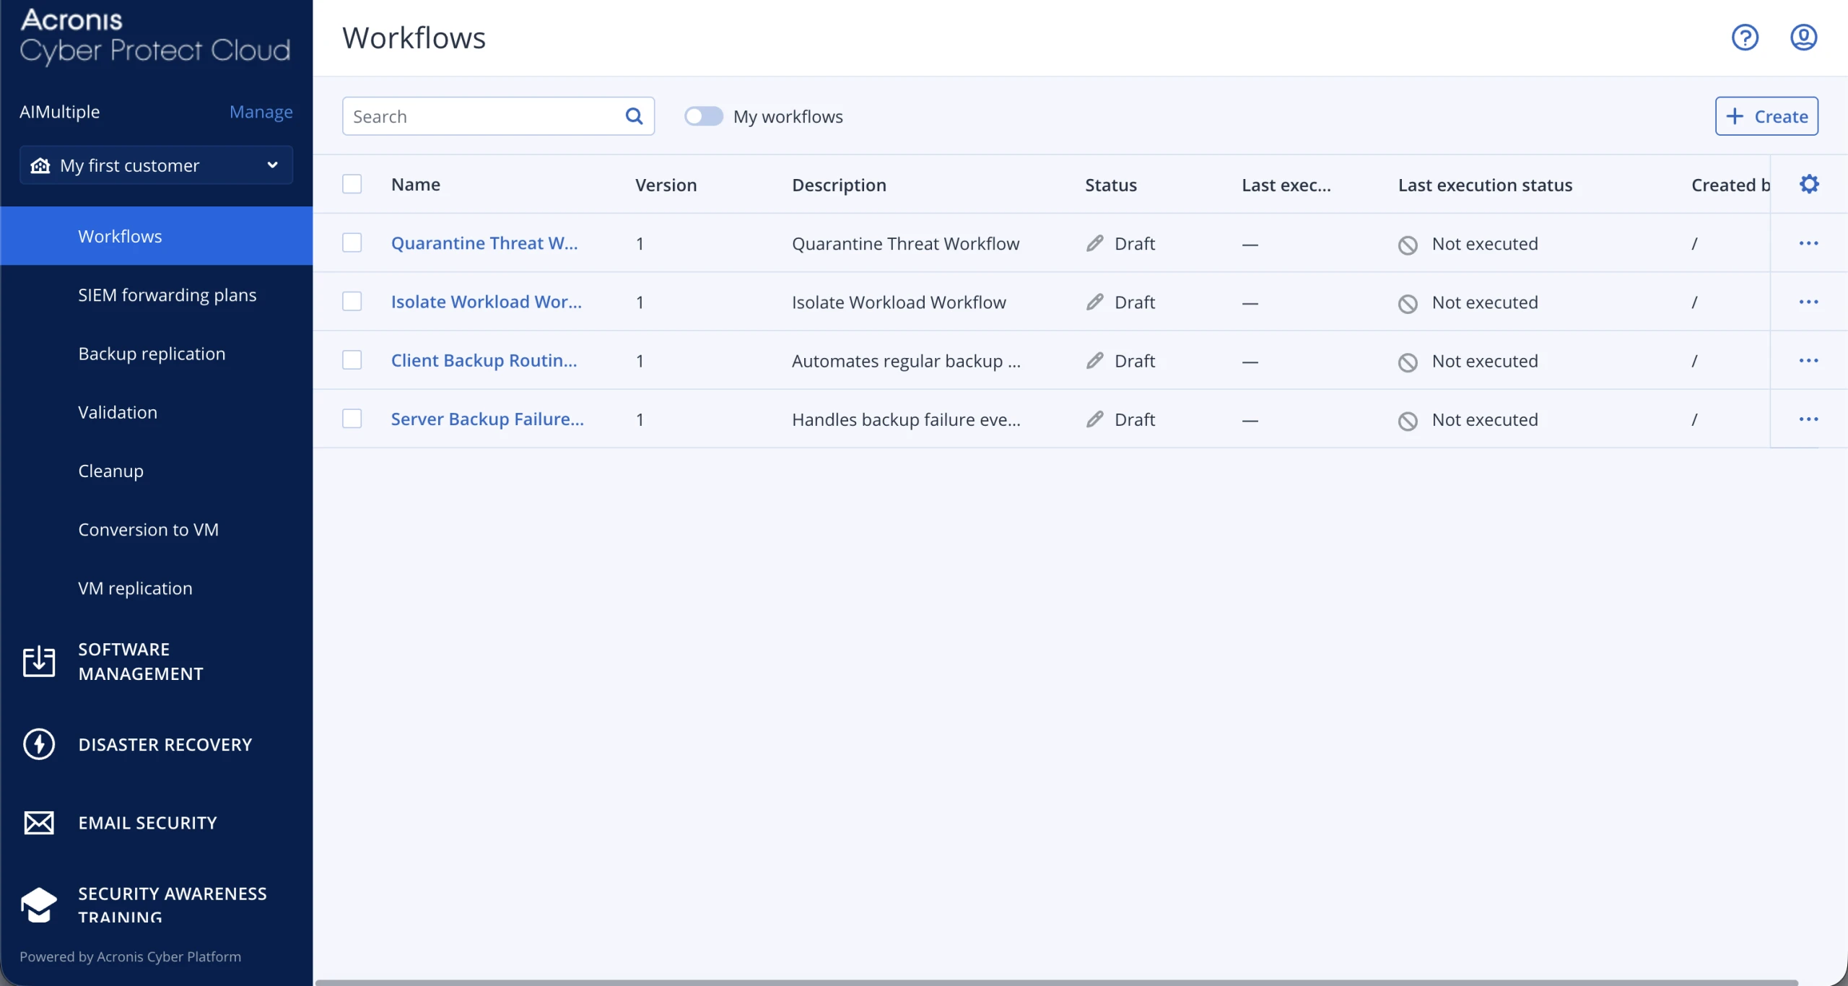
Task: Go to SIEM forwarding plans
Action: coord(167,295)
